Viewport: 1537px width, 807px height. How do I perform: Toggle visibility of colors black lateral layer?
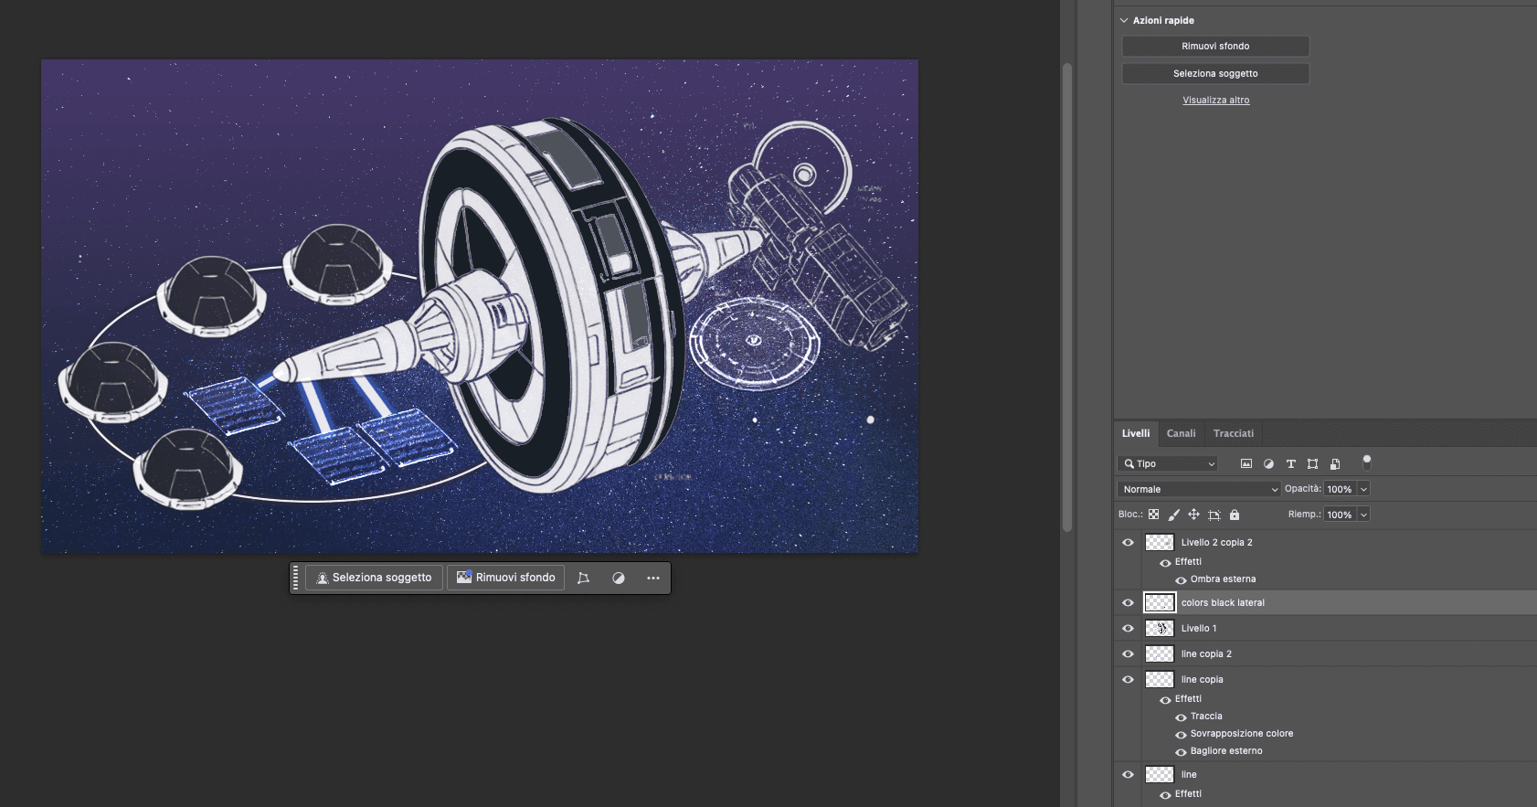coord(1128,603)
